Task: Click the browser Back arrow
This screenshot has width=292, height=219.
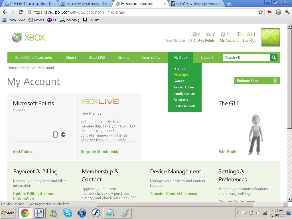Action: (x=5, y=12)
